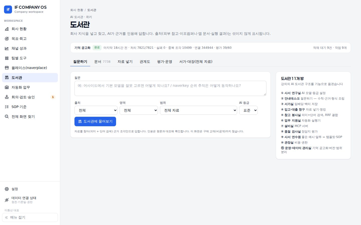
Task: Click the ⑦ 설비실 MCP 서버 item
Action: point(295,126)
